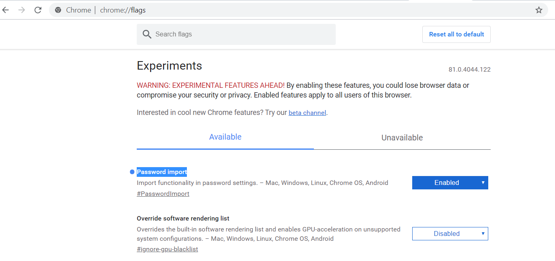555x261 pixels.
Task: Open the Enabled dropdown for Password import
Action: [x=450, y=183]
